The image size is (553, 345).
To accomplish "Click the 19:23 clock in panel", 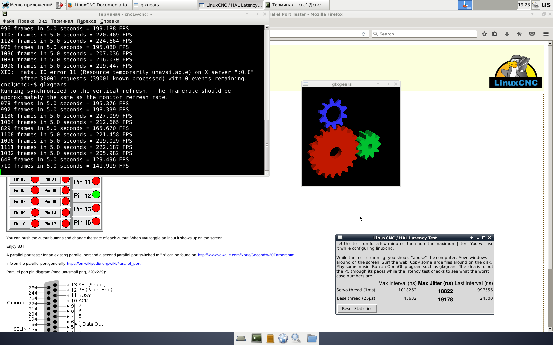I will point(524,5).
